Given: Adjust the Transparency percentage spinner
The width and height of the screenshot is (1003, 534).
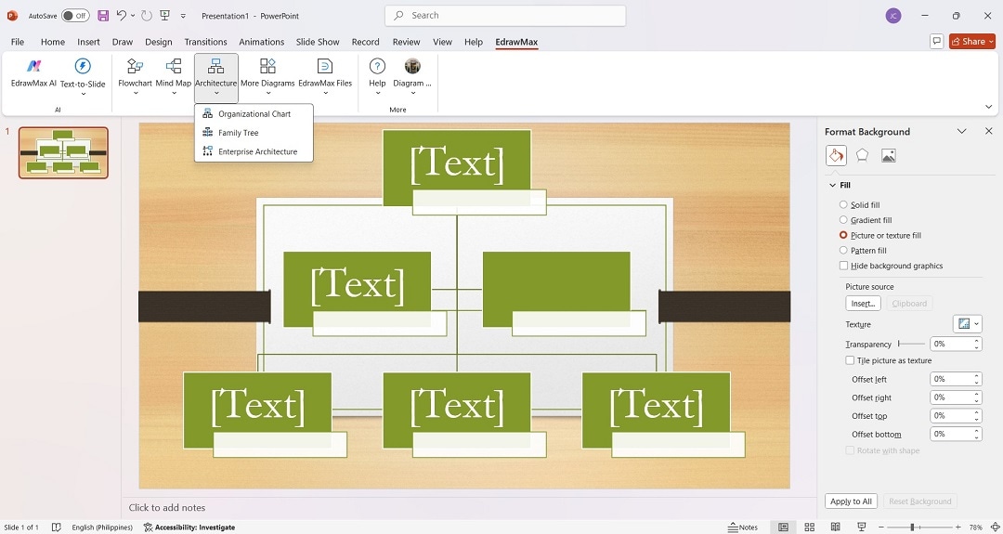Looking at the screenshot, I should (x=977, y=344).
